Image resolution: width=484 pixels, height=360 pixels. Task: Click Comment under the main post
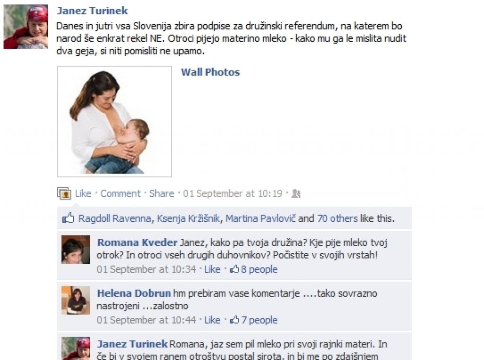(121, 193)
